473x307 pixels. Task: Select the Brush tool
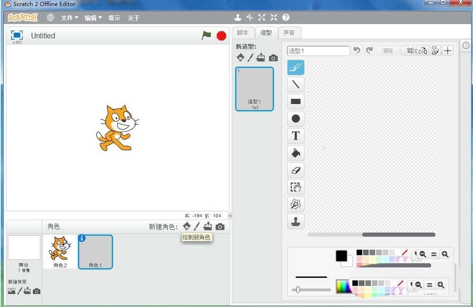point(296,68)
